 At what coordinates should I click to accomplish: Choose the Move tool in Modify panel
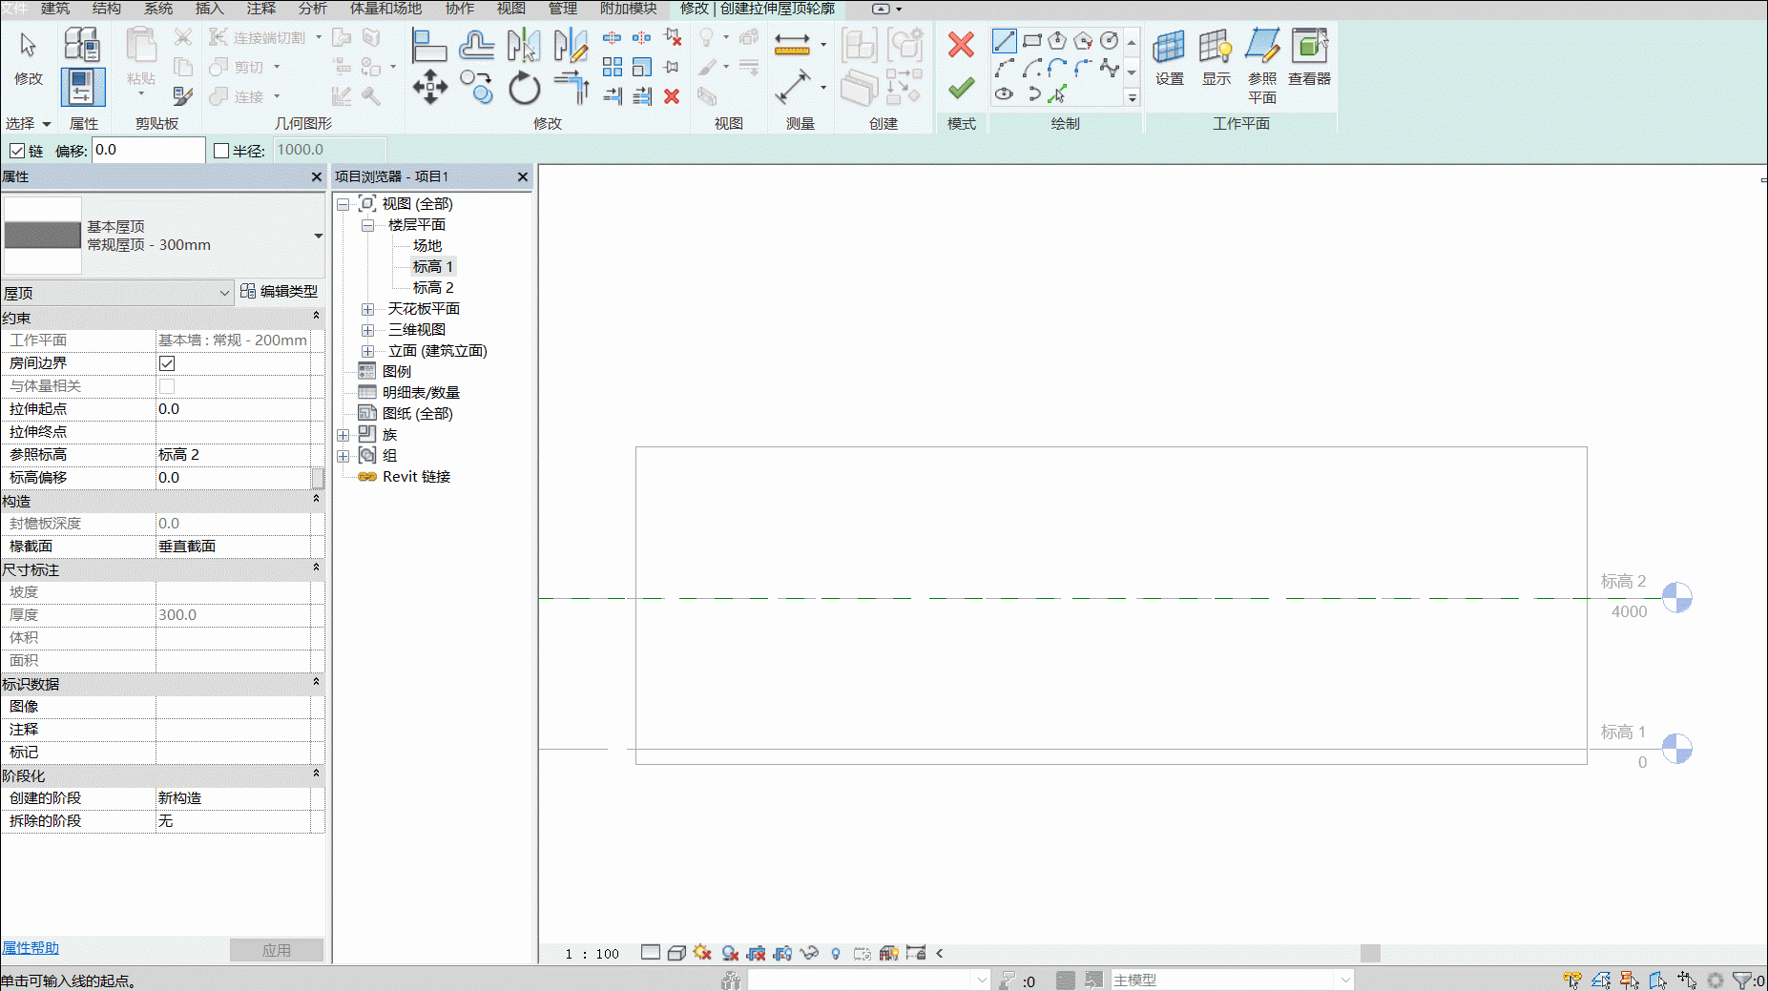point(430,87)
